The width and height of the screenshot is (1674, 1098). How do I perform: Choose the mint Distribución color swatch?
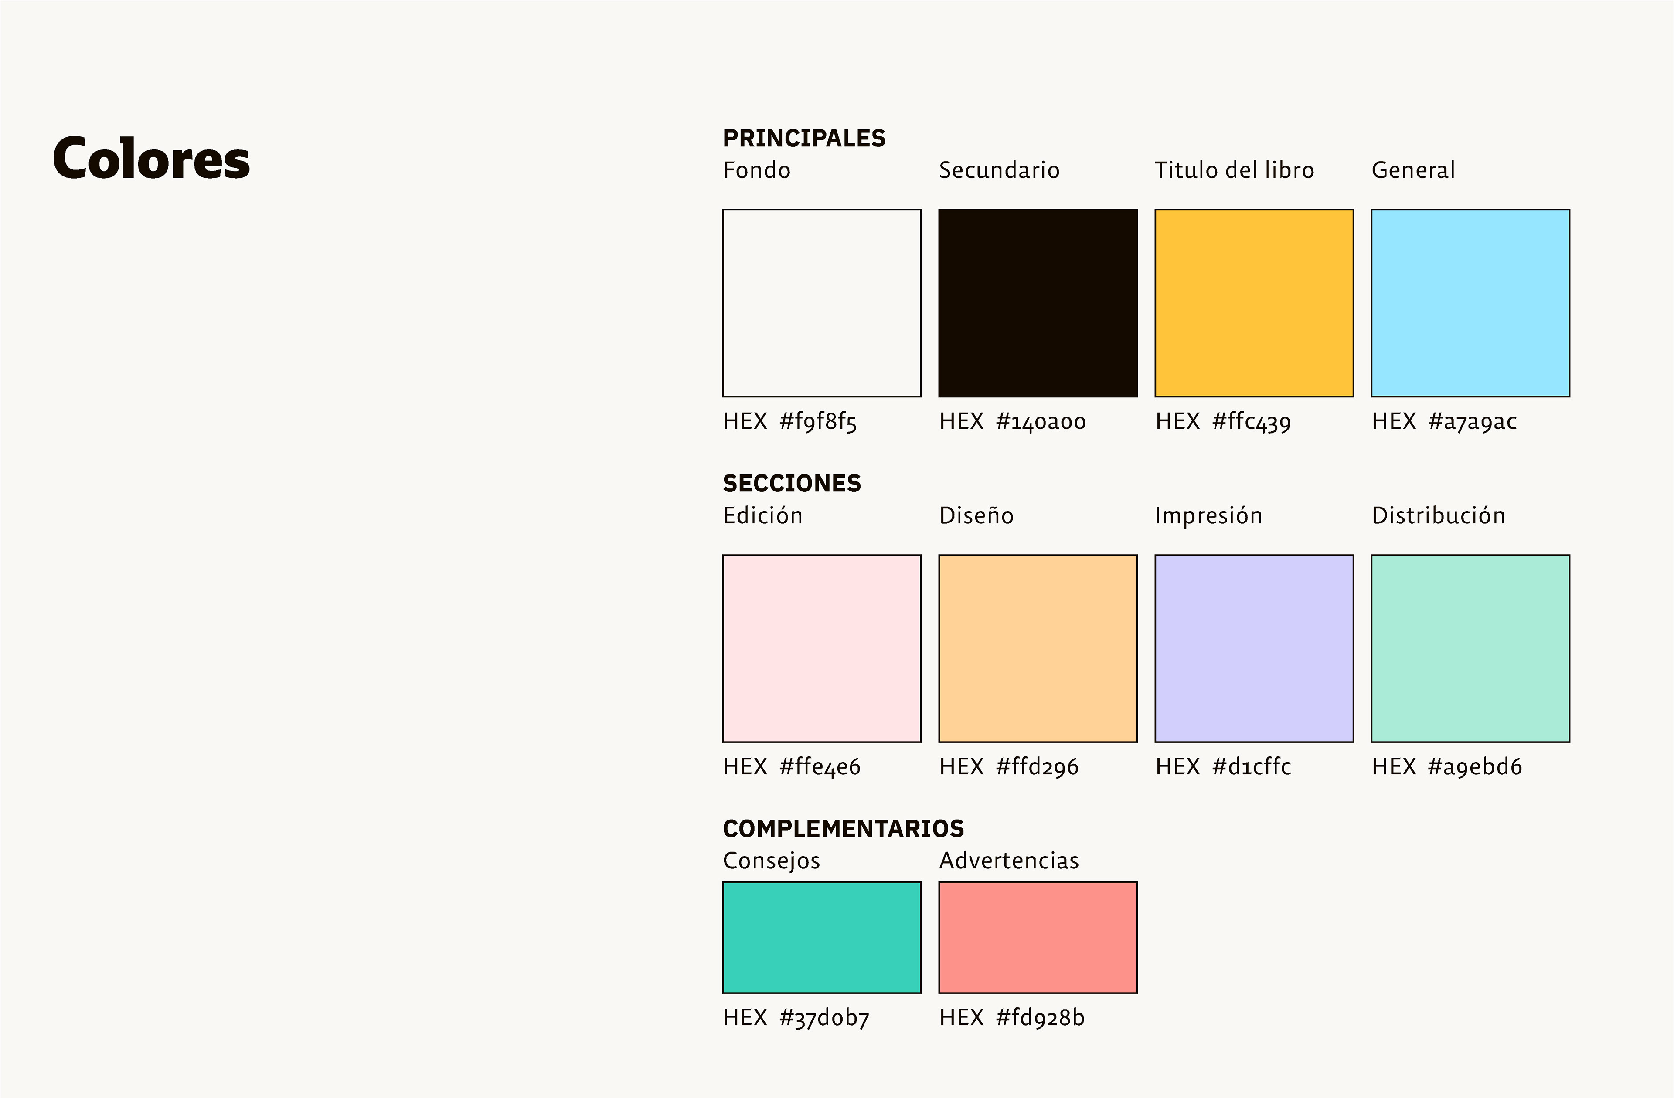pyautogui.click(x=1470, y=648)
